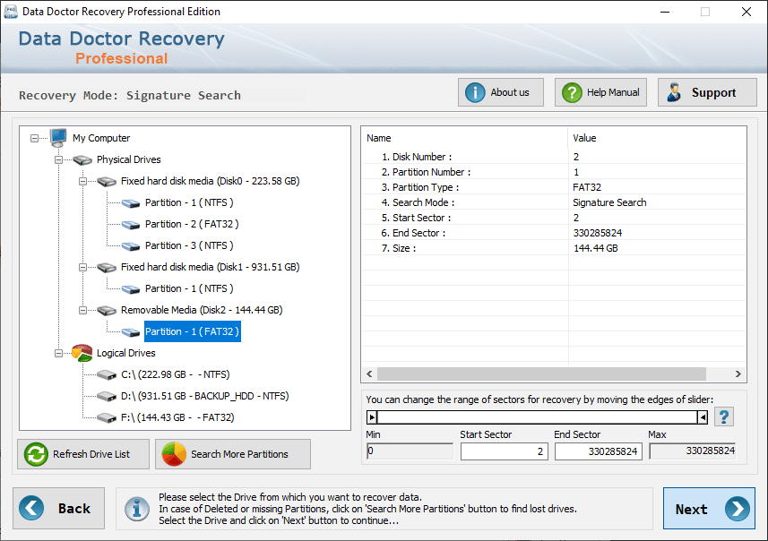
Task: Click the '3. Partition Type :' row
Action: point(554,187)
